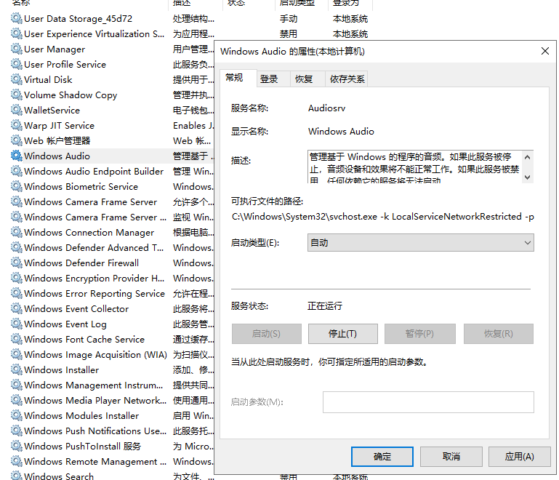The height and width of the screenshot is (480, 559).
Task: Open the 启动类型 startup type dropdown
Action: click(420, 243)
